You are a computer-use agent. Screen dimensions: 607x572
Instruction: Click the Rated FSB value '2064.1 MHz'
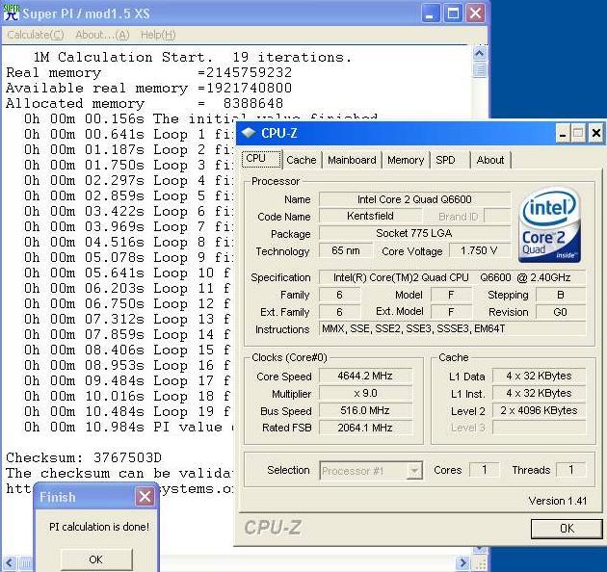pos(365,428)
